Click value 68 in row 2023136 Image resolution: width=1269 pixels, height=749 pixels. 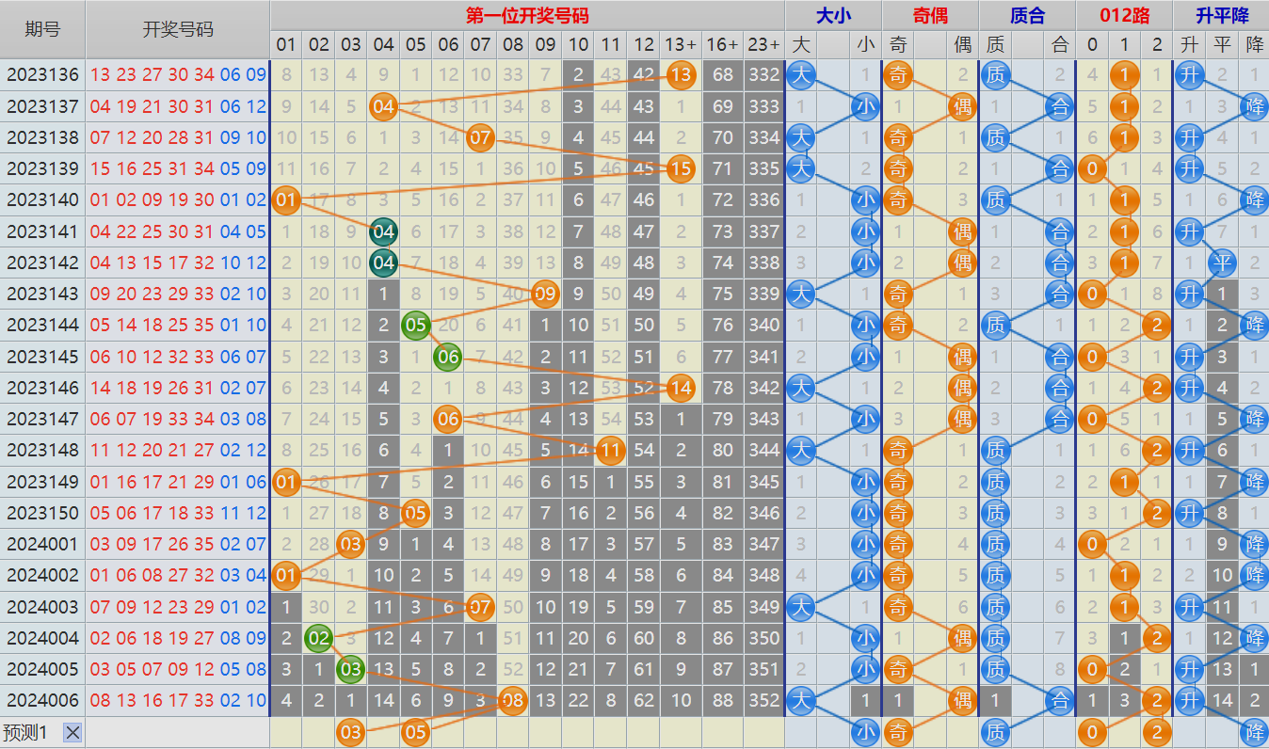723,75
